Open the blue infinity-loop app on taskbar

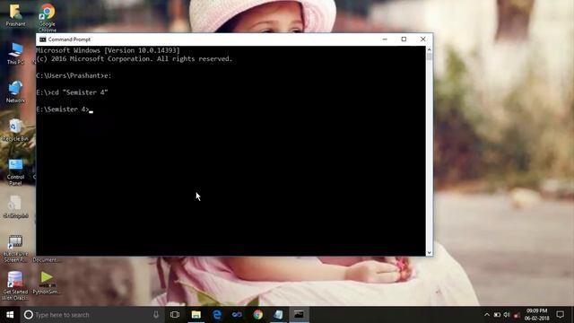point(237,315)
